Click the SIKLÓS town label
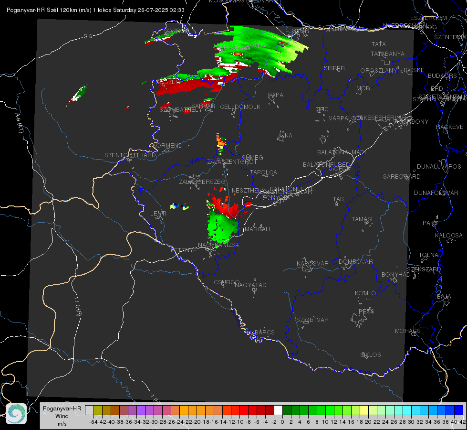The height and width of the screenshot is (430, 467). [x=371, y=355]
